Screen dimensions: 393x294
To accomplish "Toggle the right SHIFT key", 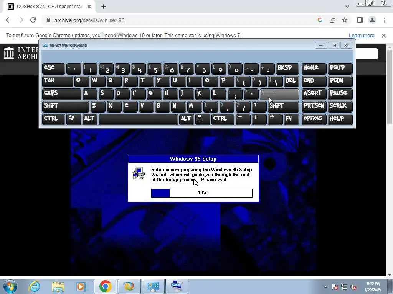I will point(283,106).
